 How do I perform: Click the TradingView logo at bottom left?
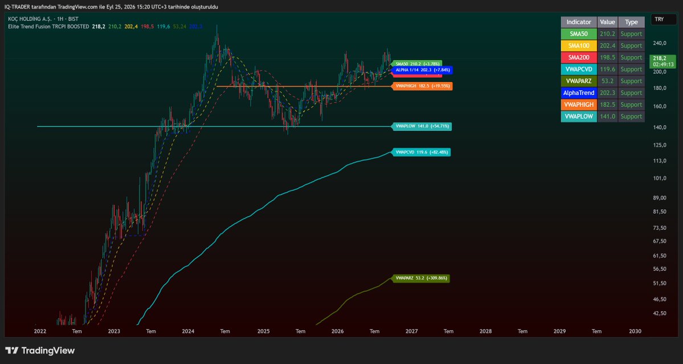coord(40,350)
